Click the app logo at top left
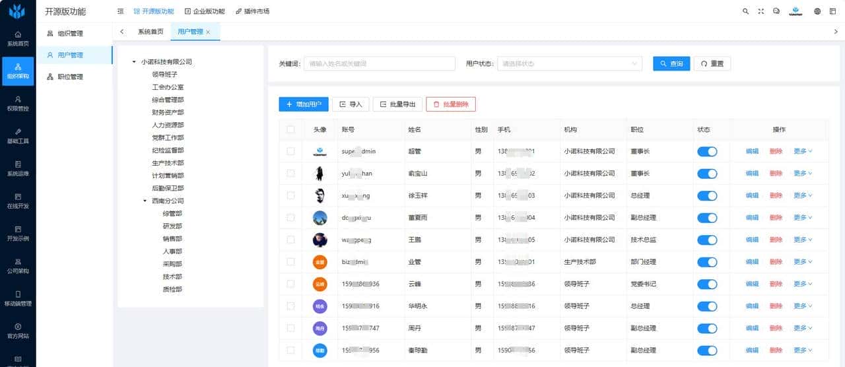The height and width of the screenshot is (367, 845). click(x=17, y=11)
